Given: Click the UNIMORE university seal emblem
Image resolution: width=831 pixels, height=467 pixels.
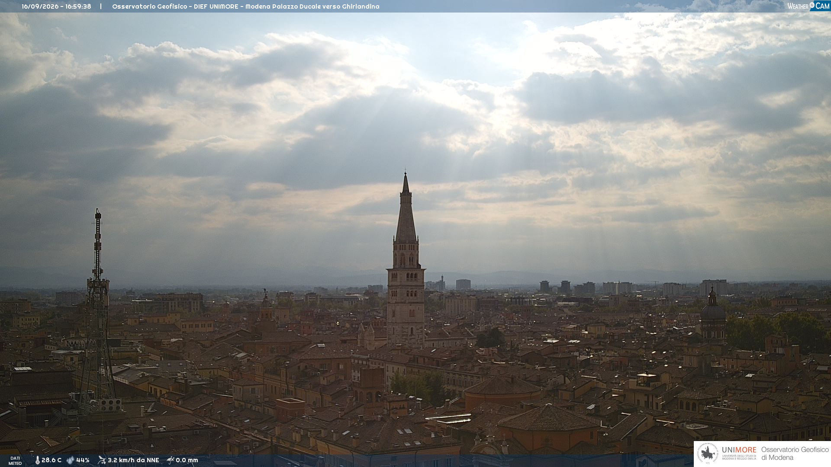Looking at the screenshot, I should pyautogui.click(x=708, y=454).
